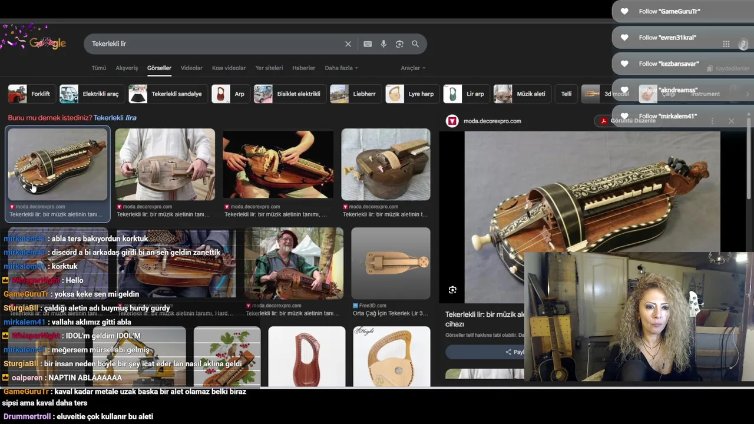
Task: Click Free3D.com source label
Action: coord(372,306)
